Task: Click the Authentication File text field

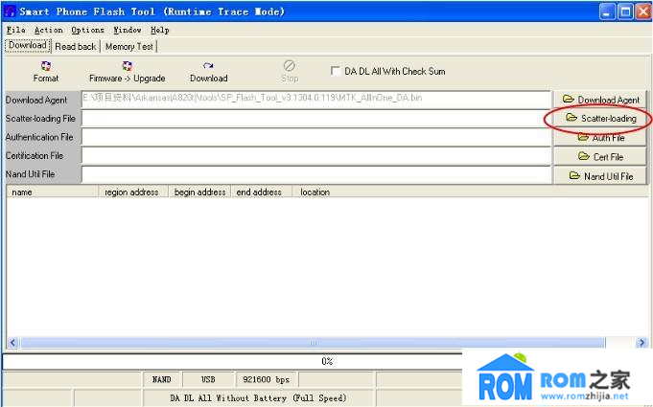Action: click(x=316, y=137)
